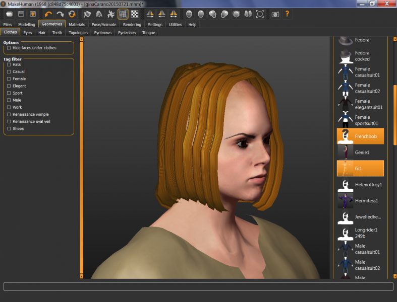The height and width of the screenshot is (302, 397).
Task: Click the bottom status input bar
Action: (198, 286)
